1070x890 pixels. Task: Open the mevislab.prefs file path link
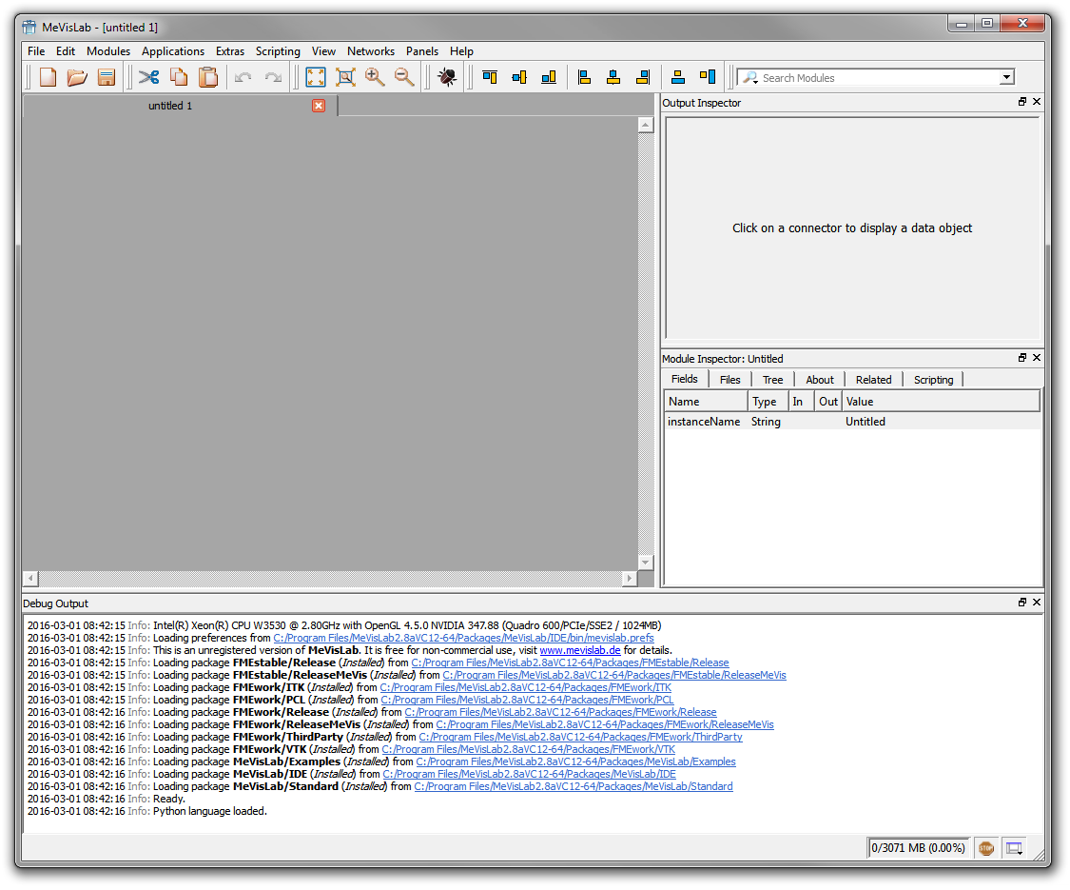(x=463, y=638)
